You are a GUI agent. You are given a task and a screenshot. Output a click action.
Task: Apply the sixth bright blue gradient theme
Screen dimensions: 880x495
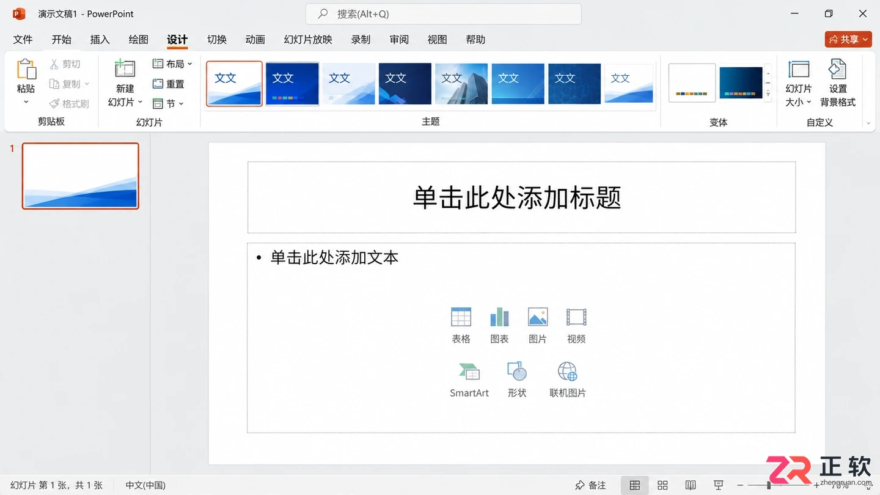click(x=518, y=84)
